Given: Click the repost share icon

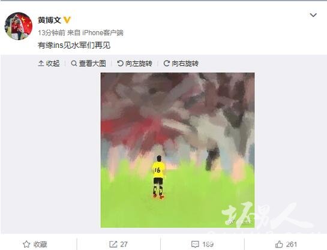Looking at the screenshot, I should 113,244.
